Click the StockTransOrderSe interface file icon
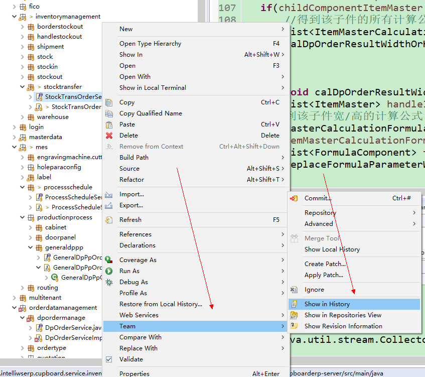Viewport: 425px width, 377px height. 39,97
